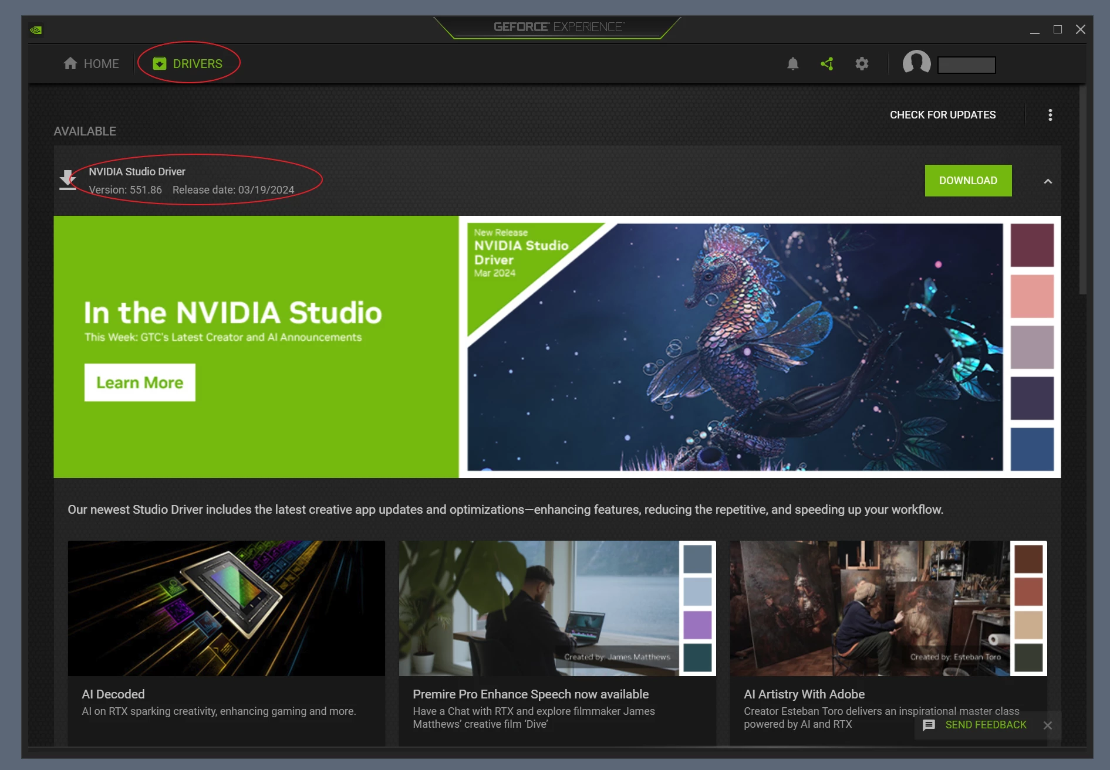Click the tan swatch on Adobe card
1110x770 pixels.
[x=1028, y=625]
